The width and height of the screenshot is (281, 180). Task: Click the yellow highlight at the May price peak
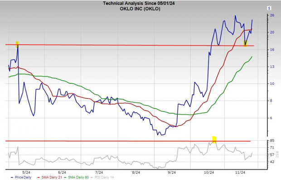(17, 44)
